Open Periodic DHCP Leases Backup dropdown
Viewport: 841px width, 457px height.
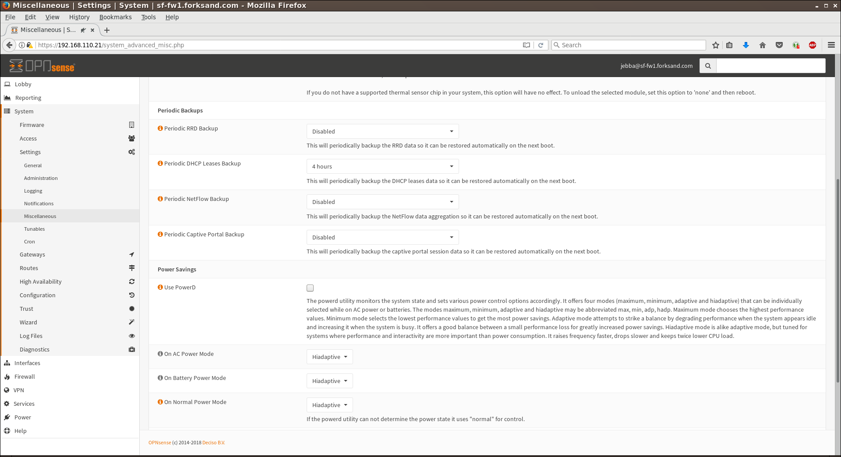pyautogui.click(x=382, y=167)
